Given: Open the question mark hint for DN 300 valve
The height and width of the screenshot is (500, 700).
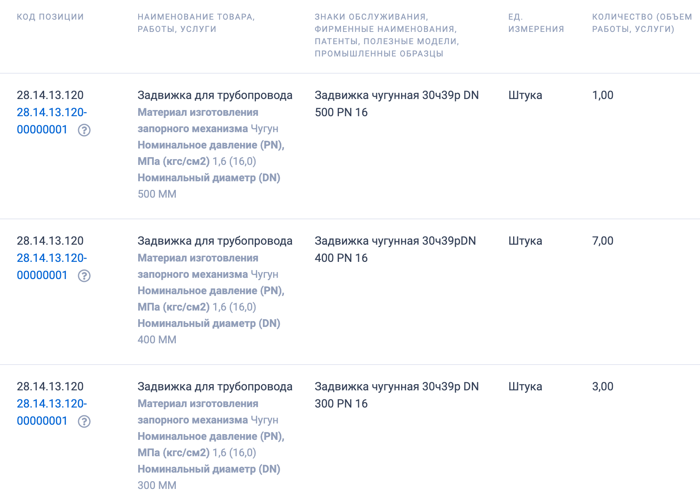Looking at the screenshot, I should tap(84, 420).
